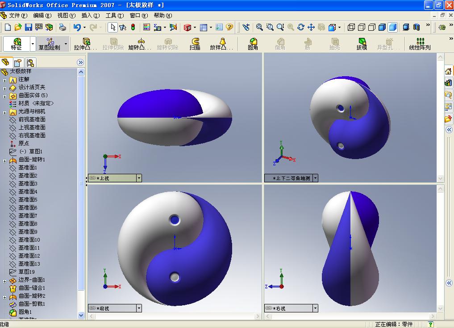This screenshot has height=328, width=454.
Task: Toggle the Section View icon
Action: (417, 27)
